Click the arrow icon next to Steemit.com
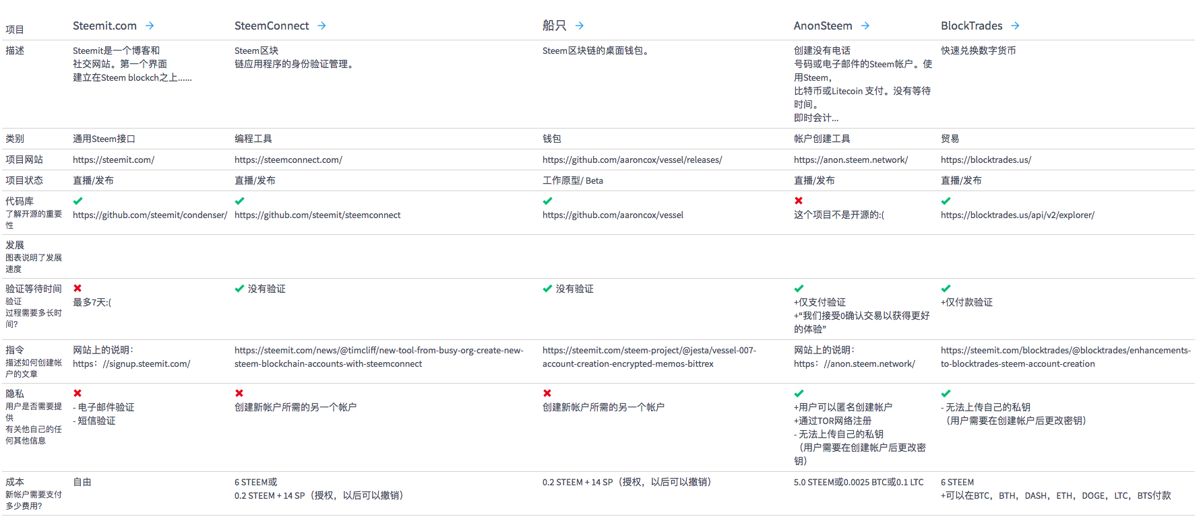This screenshot has width=1203, height=523. click(150, 26)
